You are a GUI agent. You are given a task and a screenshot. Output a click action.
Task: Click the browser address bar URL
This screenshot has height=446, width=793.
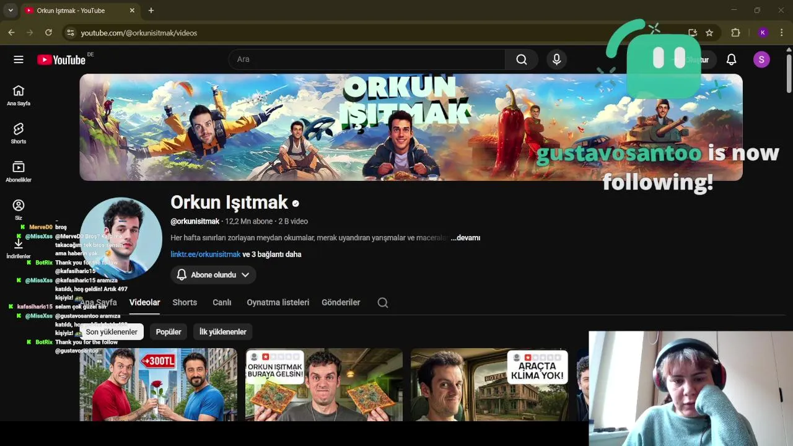(x=139, y=33)
